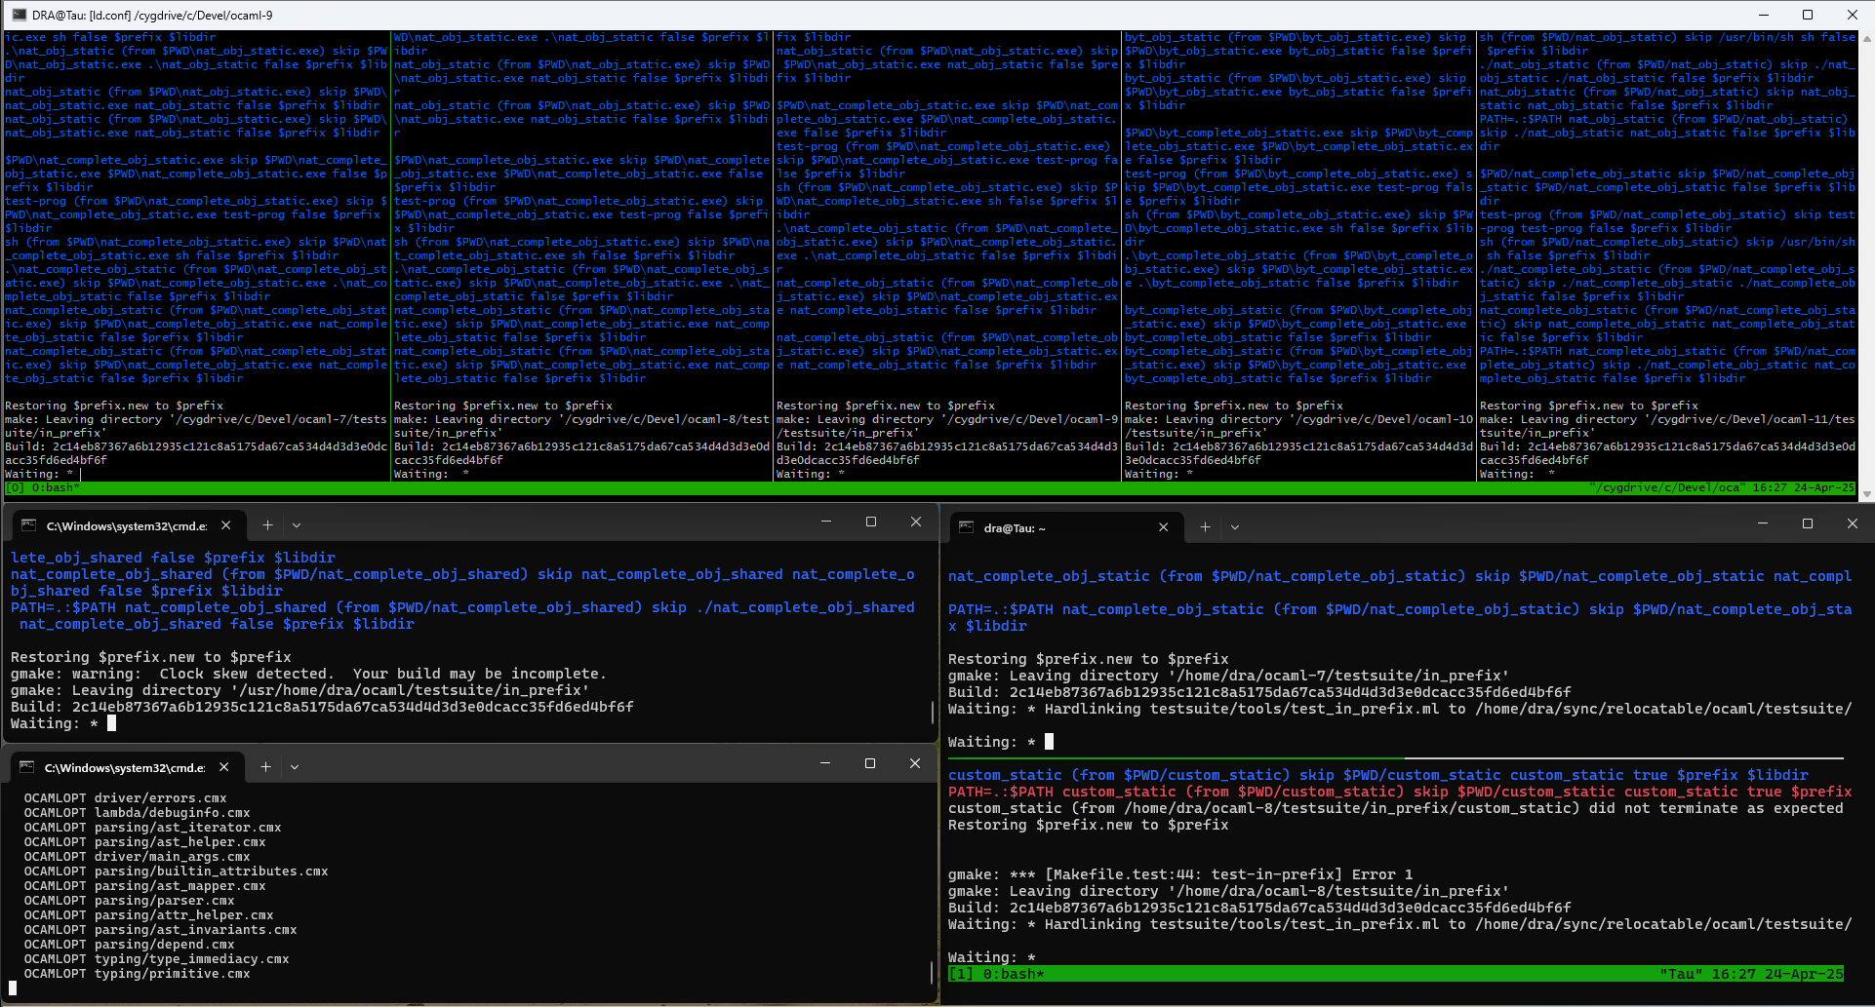Maximize the upper-left cmd terminal window
Viewport: 1875px width, 1007px height.
(871, 522)
